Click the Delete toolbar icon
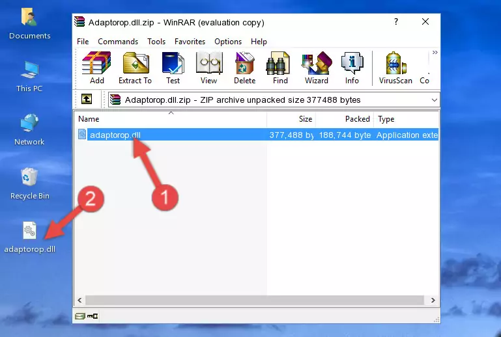Viewport: 501px width, 337px height. [x=244, y=68]
